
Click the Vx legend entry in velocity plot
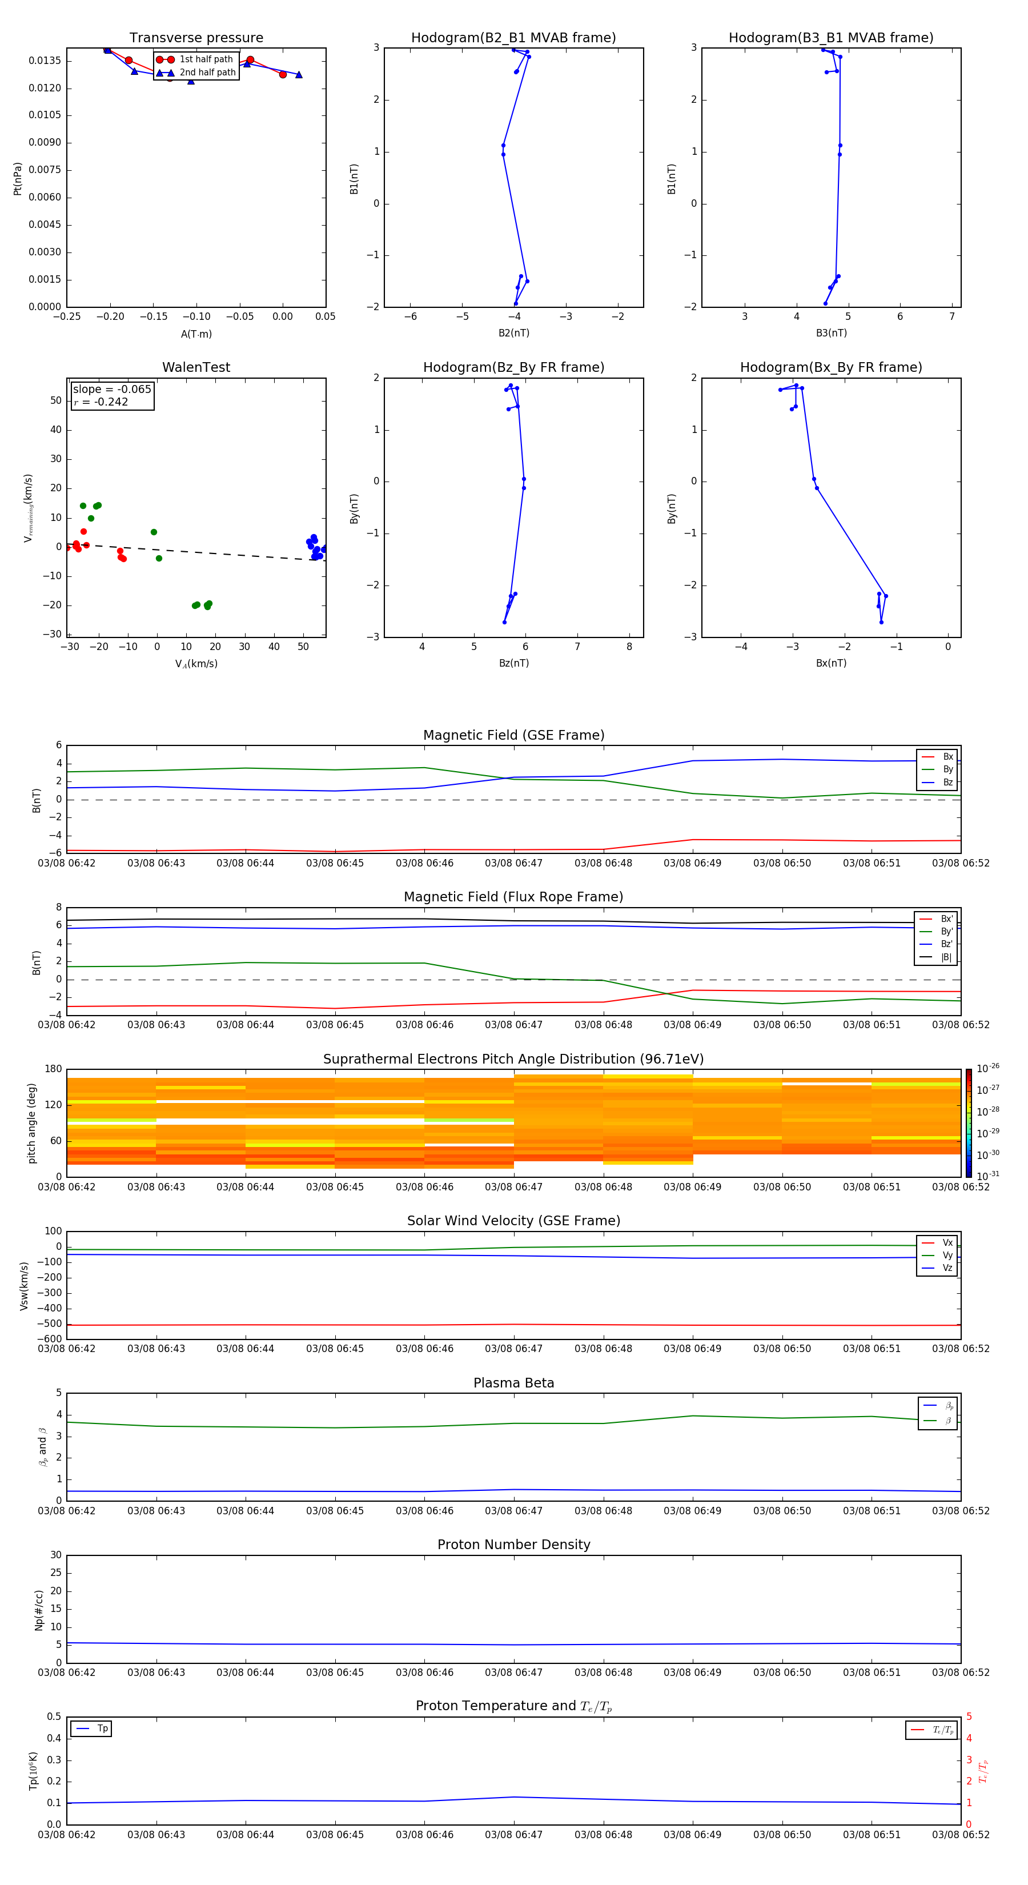937,1242
